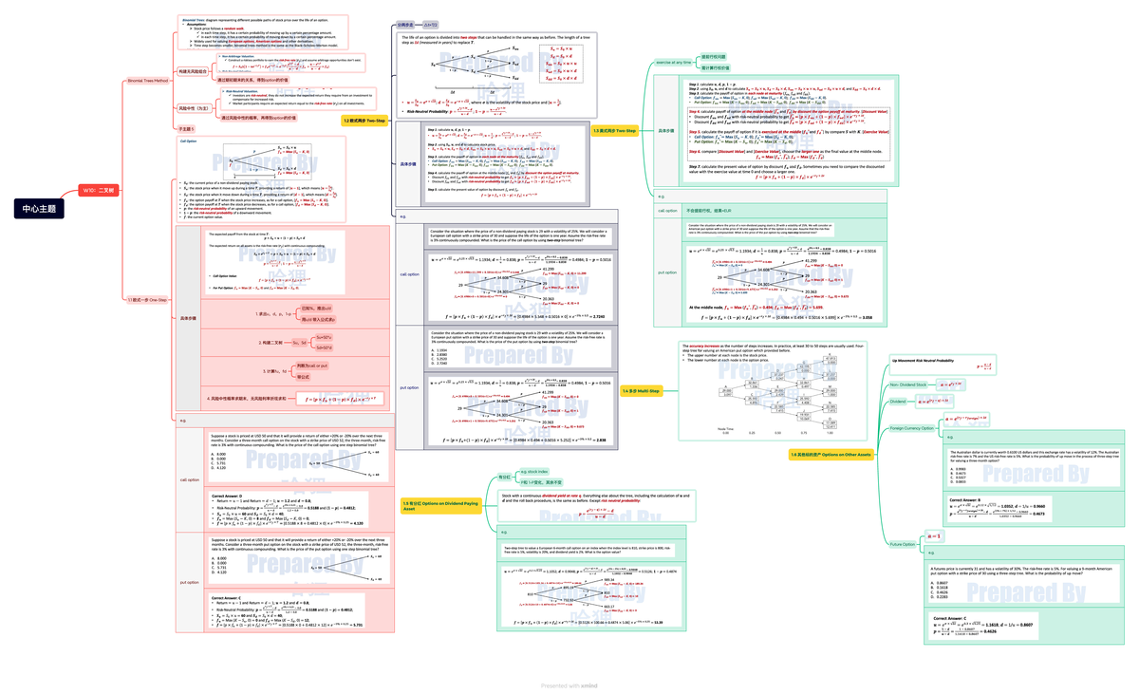This screenshot has width=1139, height=694.
Task: Click the Future Option branch
Action: tap(902, 544)
